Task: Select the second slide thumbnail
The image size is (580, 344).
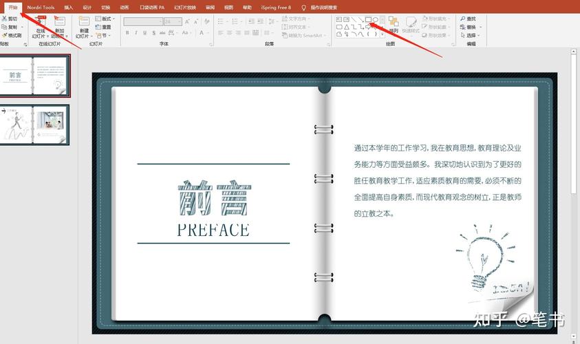Action: click(34, 125)
